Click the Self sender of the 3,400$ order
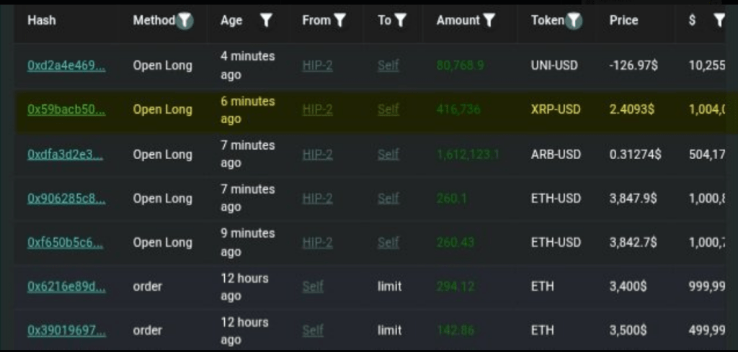 [x=313, y=286]
